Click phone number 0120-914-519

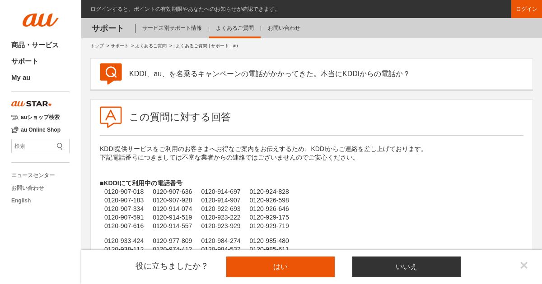click(173, 217)
